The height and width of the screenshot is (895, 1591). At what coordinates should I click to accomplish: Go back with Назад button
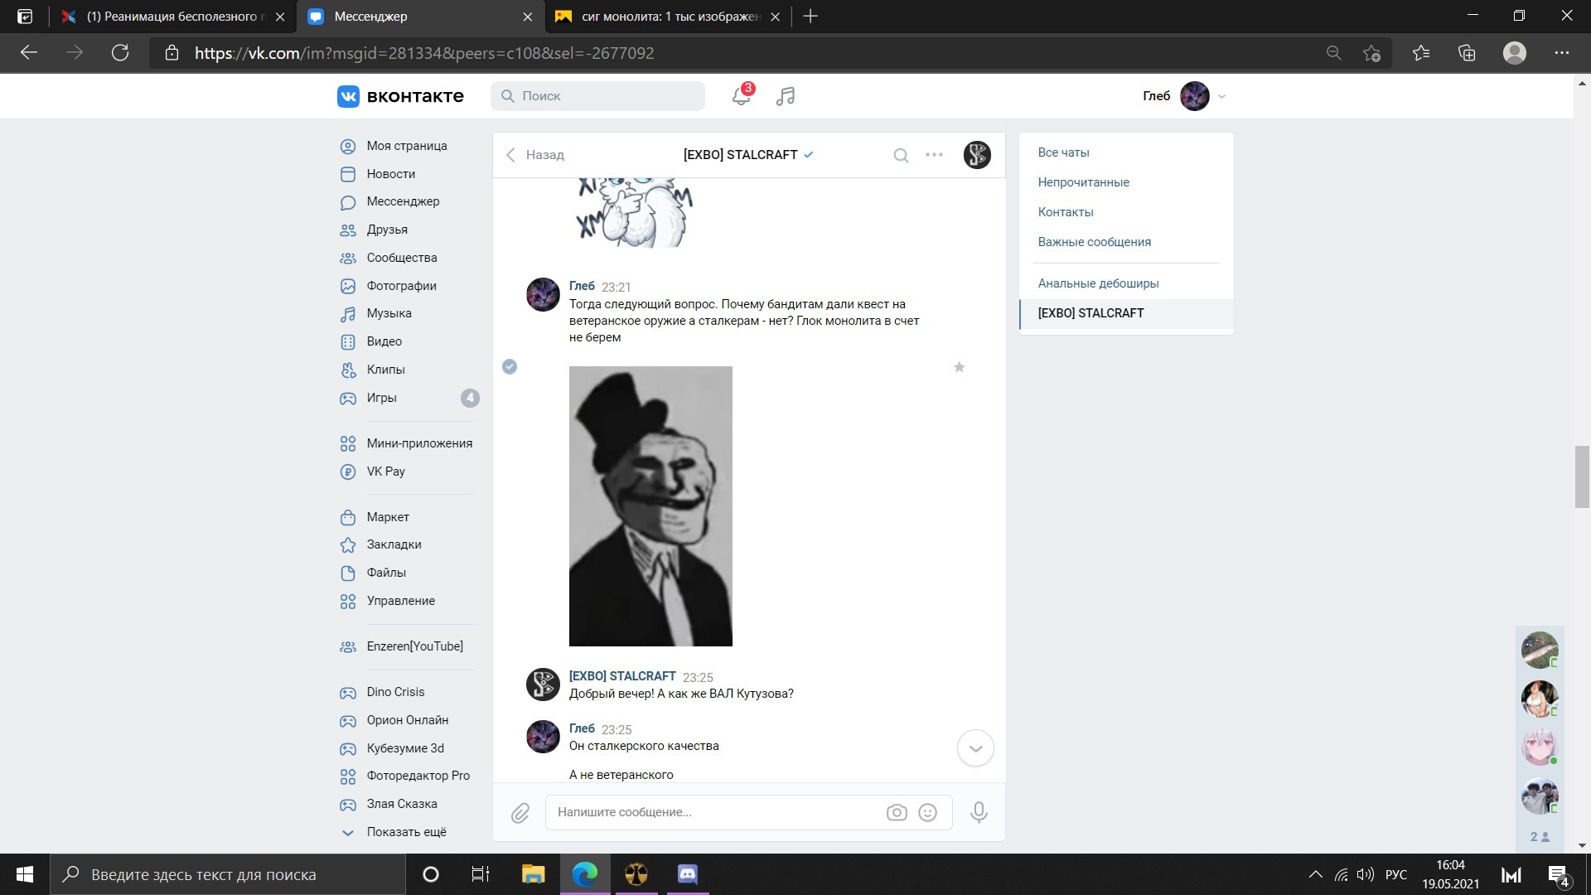pos(535,155)
